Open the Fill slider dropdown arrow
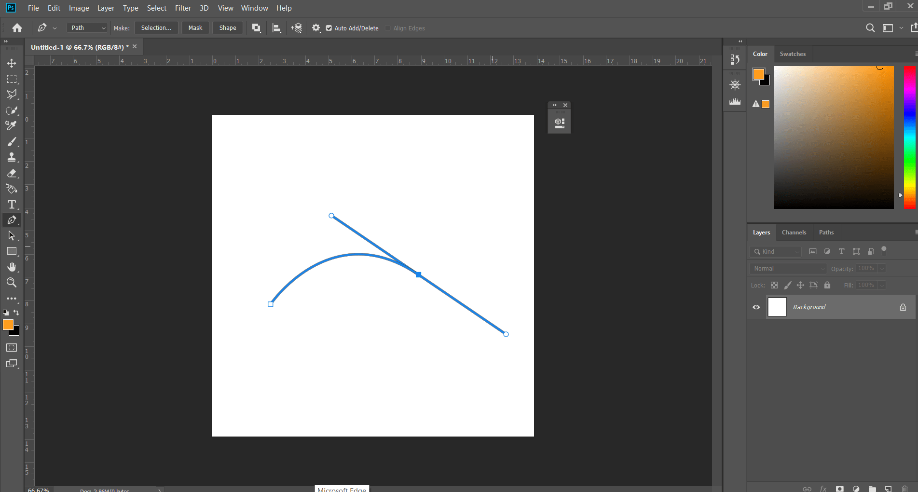The image size is (918, 492). coord(882,286)
